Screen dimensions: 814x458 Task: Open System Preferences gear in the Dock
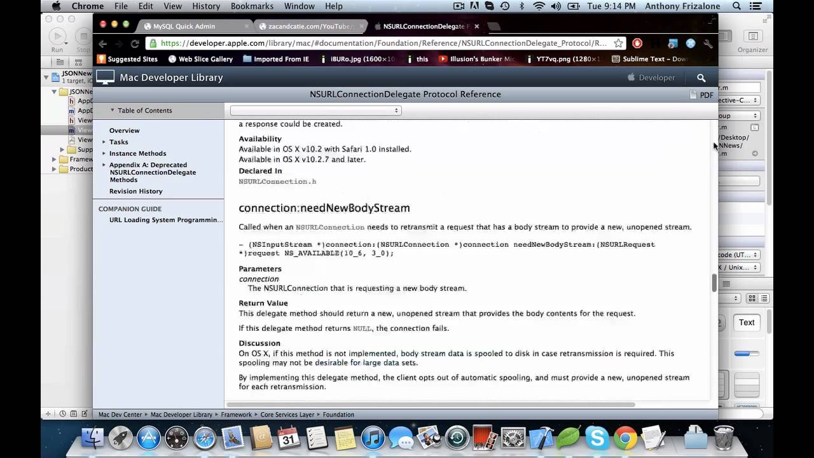pyautogui.click(x=513, y=438)
